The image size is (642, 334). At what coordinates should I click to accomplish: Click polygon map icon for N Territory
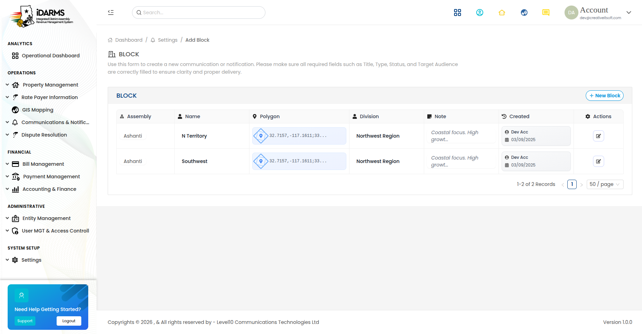[x=261, y=136]
